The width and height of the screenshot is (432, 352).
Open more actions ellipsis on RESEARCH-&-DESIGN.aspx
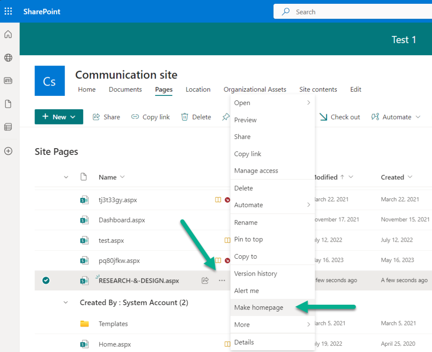tap(222, 280)
